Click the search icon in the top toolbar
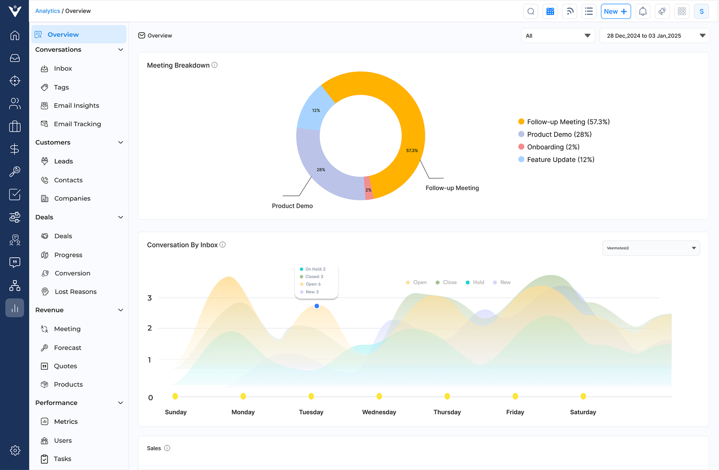 (x=531, y=11)
